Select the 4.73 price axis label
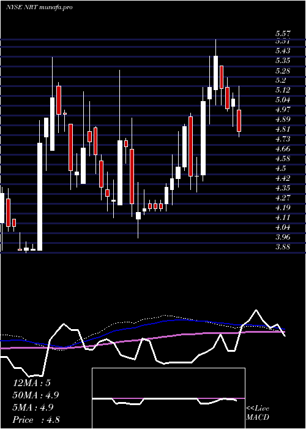Viewport: 306px width, 429px height. pyautogui.click(x=283, y=140)
